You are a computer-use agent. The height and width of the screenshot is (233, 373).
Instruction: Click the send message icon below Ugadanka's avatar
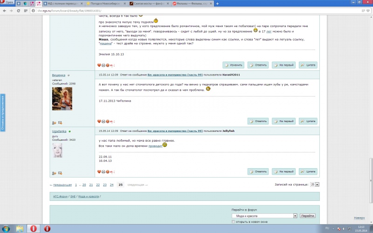click(60, 173)
